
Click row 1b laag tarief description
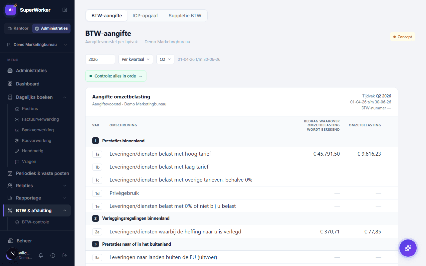tap(159, 167)
